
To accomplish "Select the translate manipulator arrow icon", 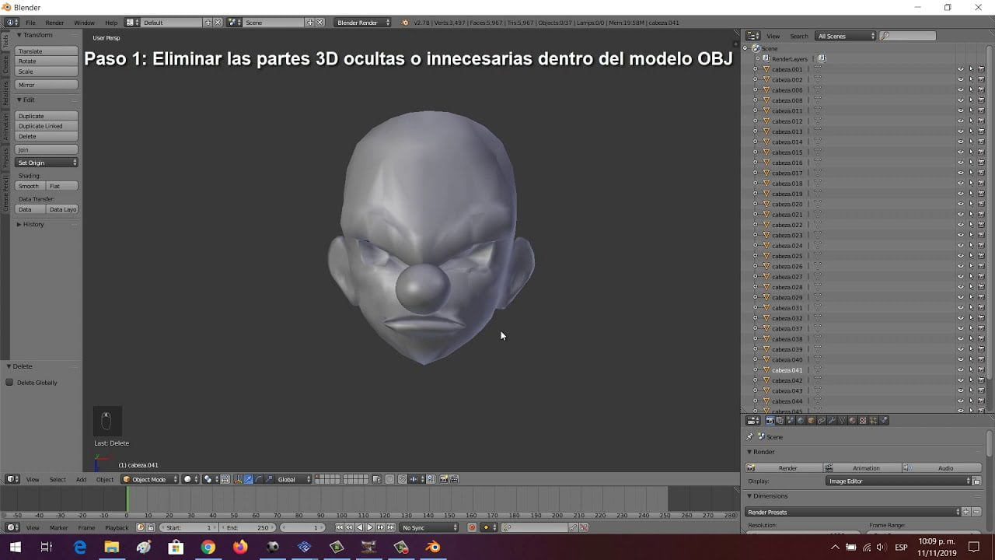I will point(248,479).
